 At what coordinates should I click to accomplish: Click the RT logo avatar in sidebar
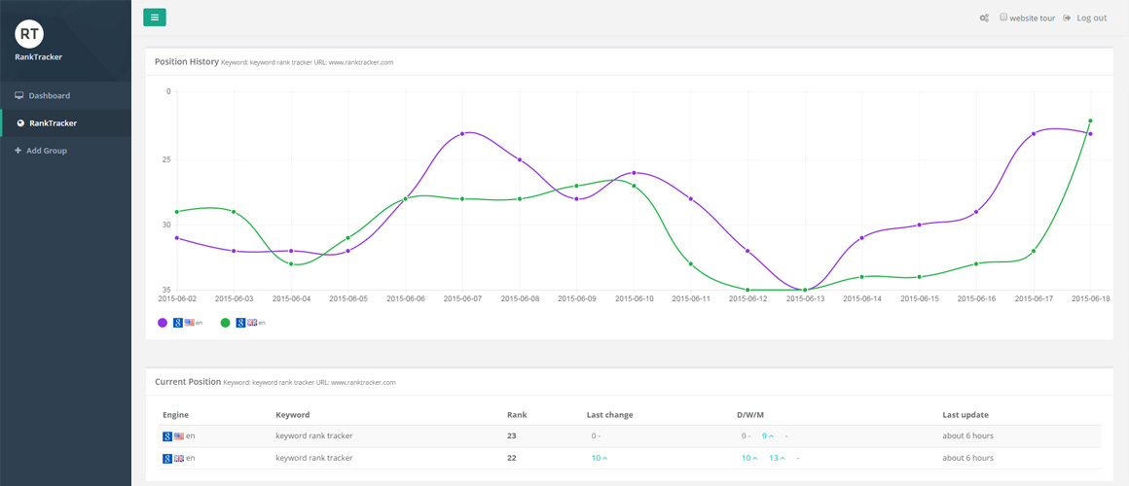click(x=29, y=34)
